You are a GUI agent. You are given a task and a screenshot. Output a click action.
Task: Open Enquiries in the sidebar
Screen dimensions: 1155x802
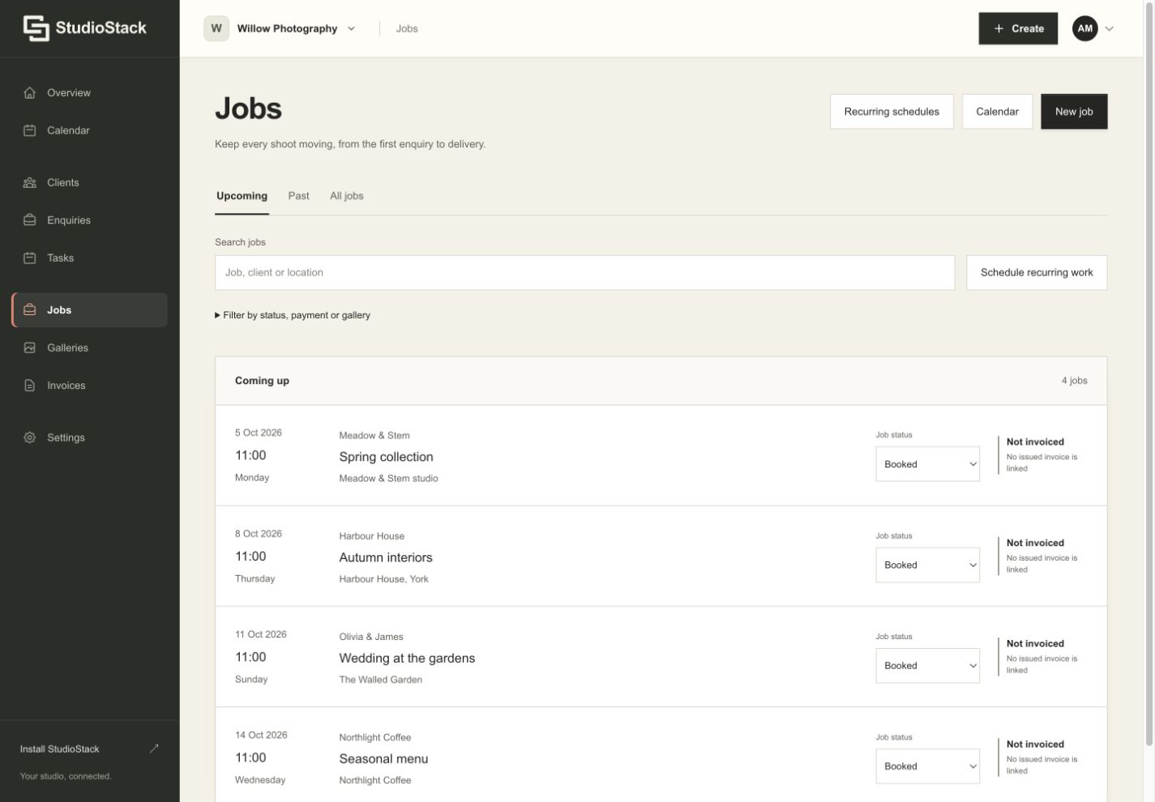pos(89,220)
